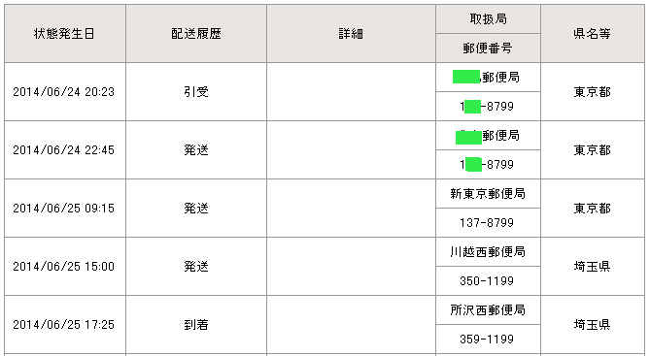Select the 川越西郵便局 office cell
The width and height of the screenshot is (650, 356).
tap(488, 251)
